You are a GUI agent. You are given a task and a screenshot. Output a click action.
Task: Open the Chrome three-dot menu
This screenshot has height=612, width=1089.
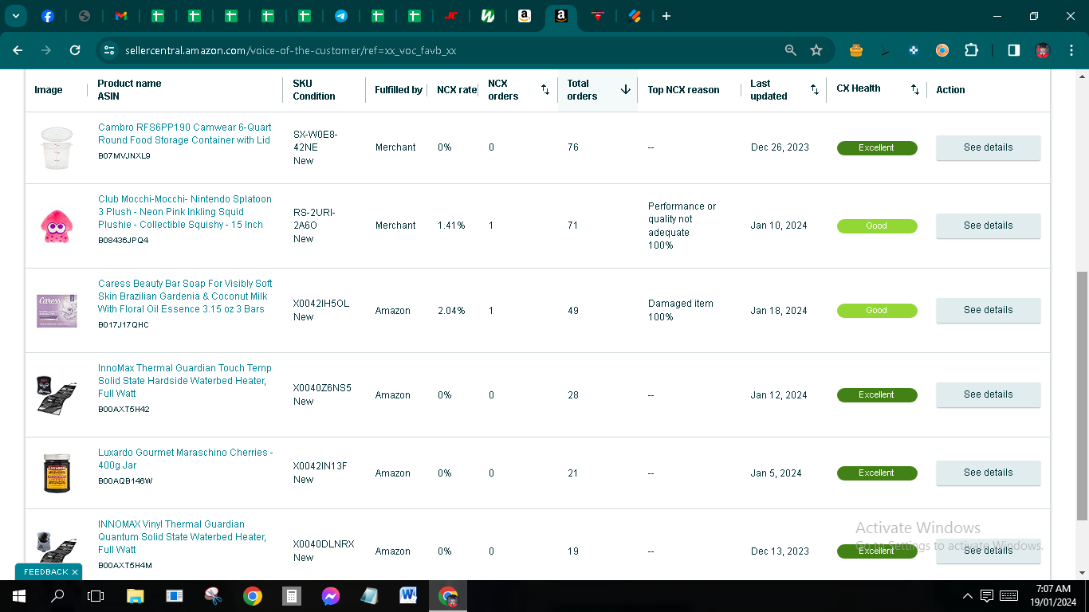click(x=1071, y=50)
